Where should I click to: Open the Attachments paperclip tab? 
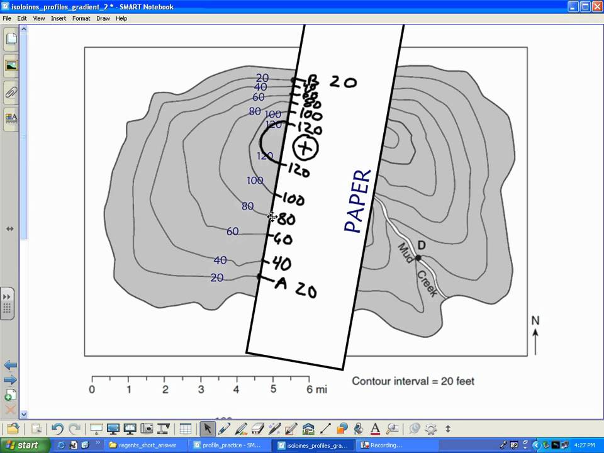[x=11, y=92]
